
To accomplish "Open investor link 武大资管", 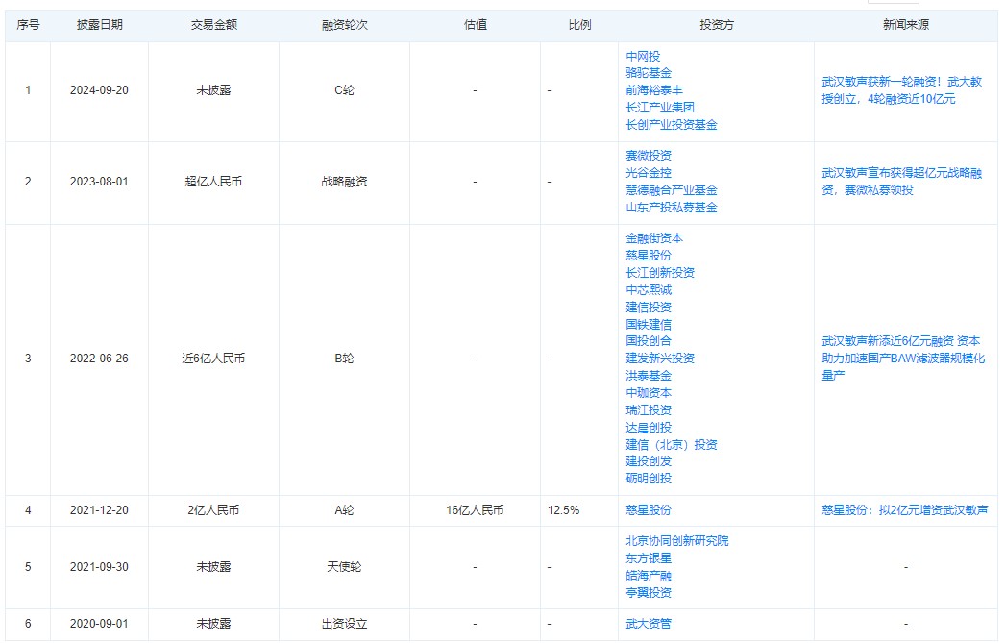I will point(649,624).
